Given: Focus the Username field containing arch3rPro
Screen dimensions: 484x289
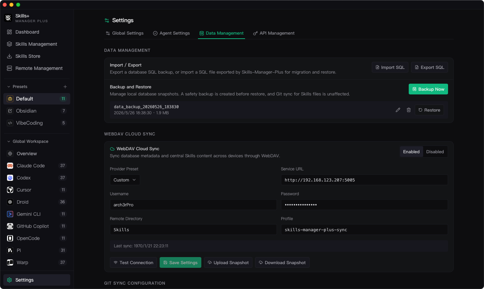Looking at the screenshot, I should (193, 205).
